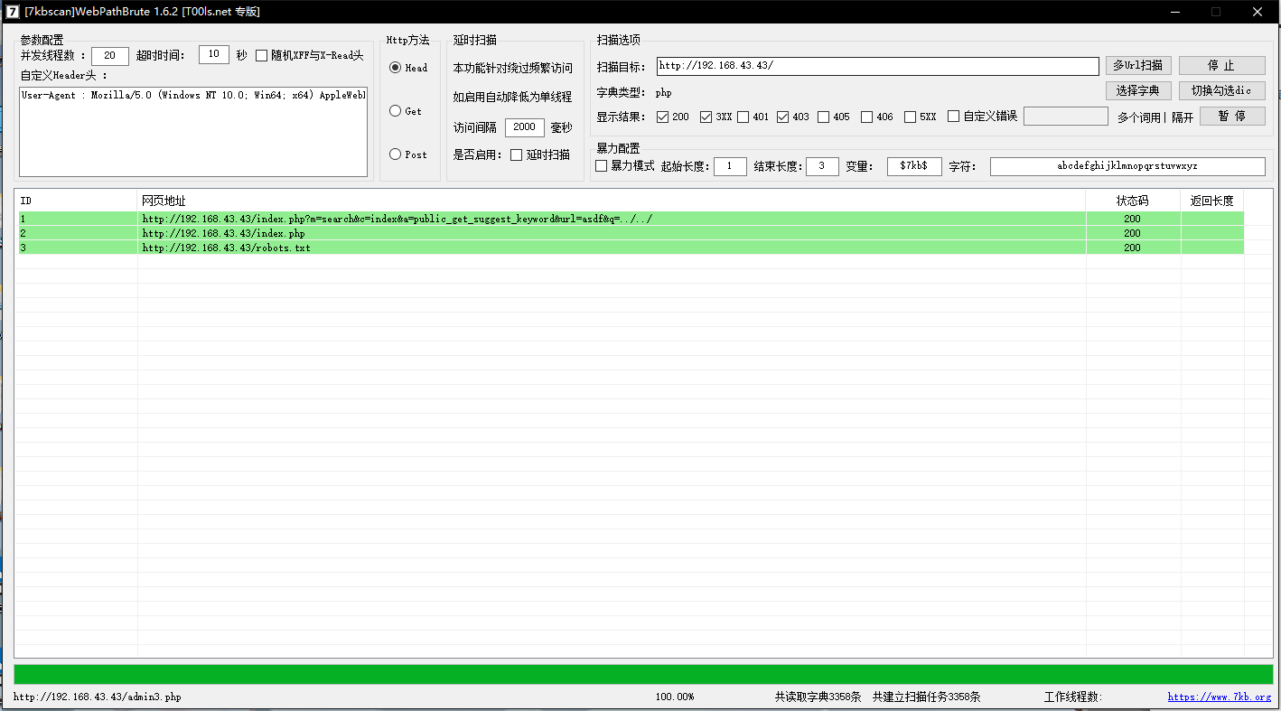
Task: Click the 并发线程数 input field showing 20
Action: (x=110, y=56)
